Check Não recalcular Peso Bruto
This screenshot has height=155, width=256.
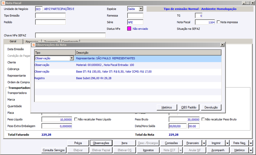pyautogui.click(x=203, y=119)
